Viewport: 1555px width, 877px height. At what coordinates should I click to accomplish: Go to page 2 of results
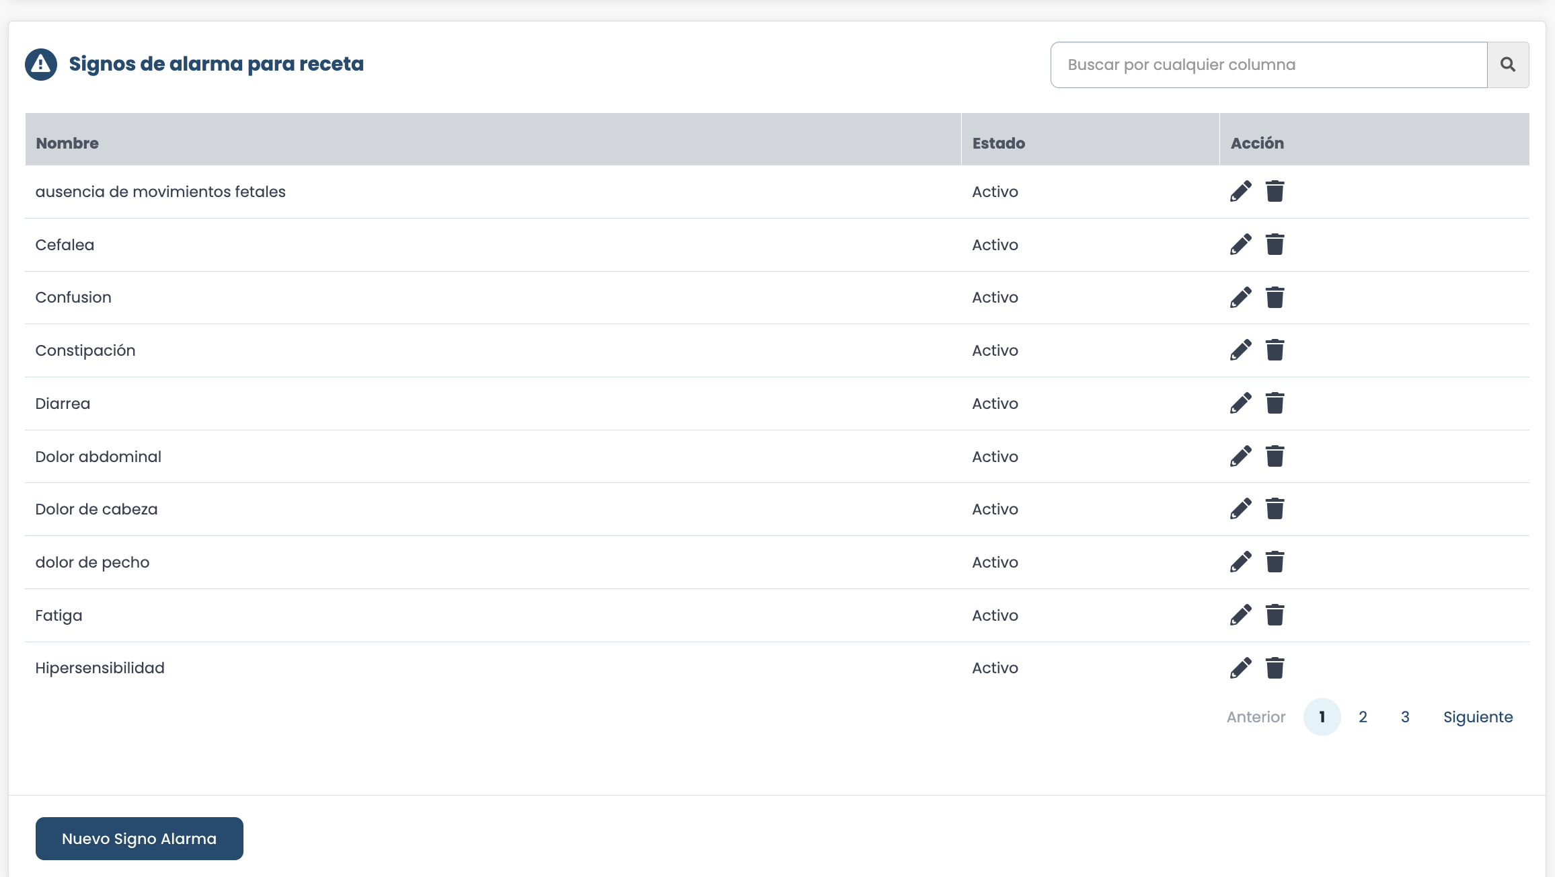click(x=1363, y=717)
